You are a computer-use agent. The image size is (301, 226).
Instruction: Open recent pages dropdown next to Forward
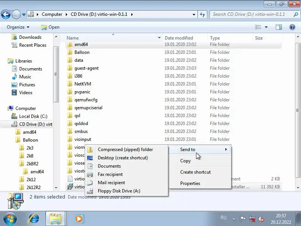pyautogui.click(x=24, y=15)
